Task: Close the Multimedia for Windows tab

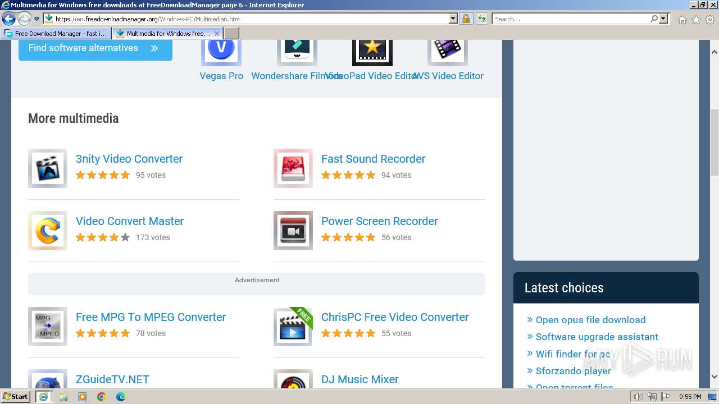Action: tap(217, 34)
